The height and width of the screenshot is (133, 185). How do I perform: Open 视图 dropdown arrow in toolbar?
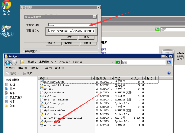coord(36,73)
